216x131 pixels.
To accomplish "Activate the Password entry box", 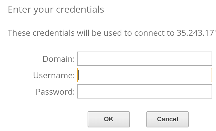I will (144, 91).
